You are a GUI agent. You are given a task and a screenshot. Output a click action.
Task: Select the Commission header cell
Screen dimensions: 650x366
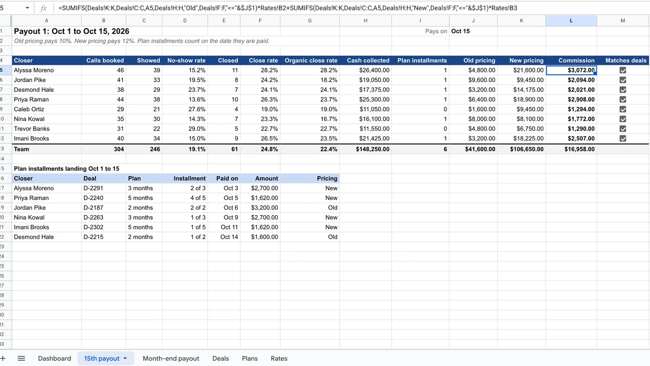point(571,61)
